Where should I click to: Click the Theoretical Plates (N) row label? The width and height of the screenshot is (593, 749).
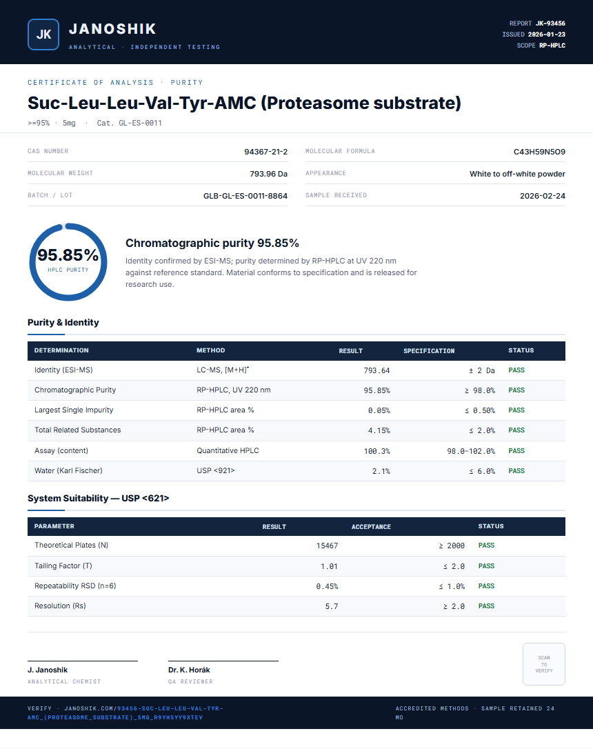[72, 546]
